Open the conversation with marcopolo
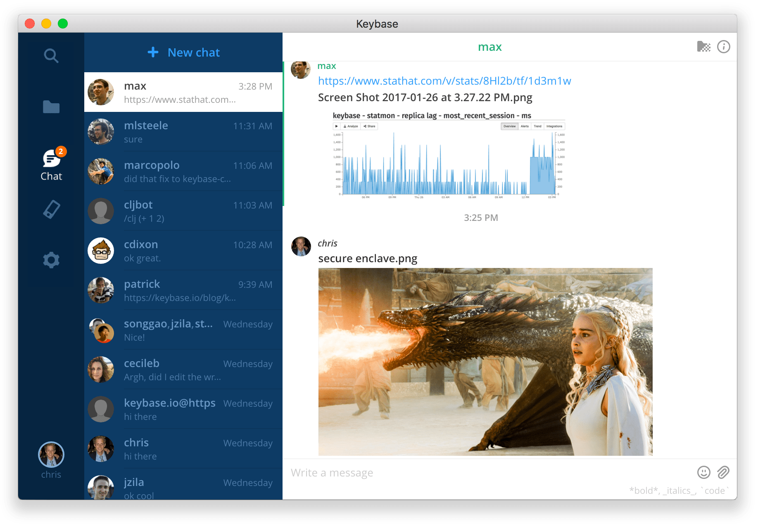Viewport: 758px width, 526px height. (x=183, y=171)
